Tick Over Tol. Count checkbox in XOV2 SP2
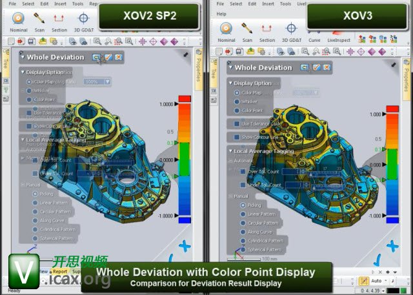The height and width of the screenshot is (295, 413). pos(35,160)
